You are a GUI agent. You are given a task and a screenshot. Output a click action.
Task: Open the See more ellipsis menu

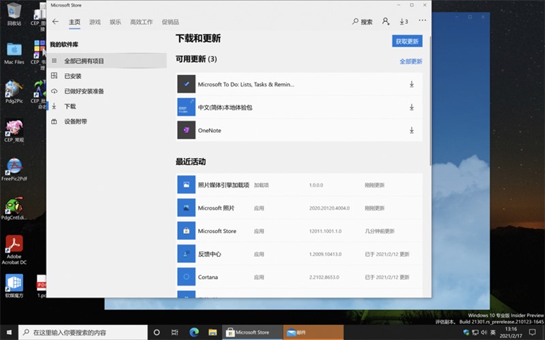[x=422, y=20]
